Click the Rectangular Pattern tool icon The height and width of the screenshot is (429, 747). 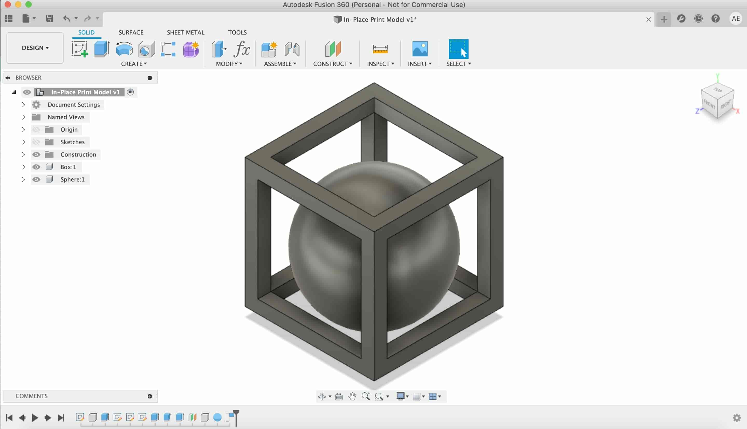[168, 49]
